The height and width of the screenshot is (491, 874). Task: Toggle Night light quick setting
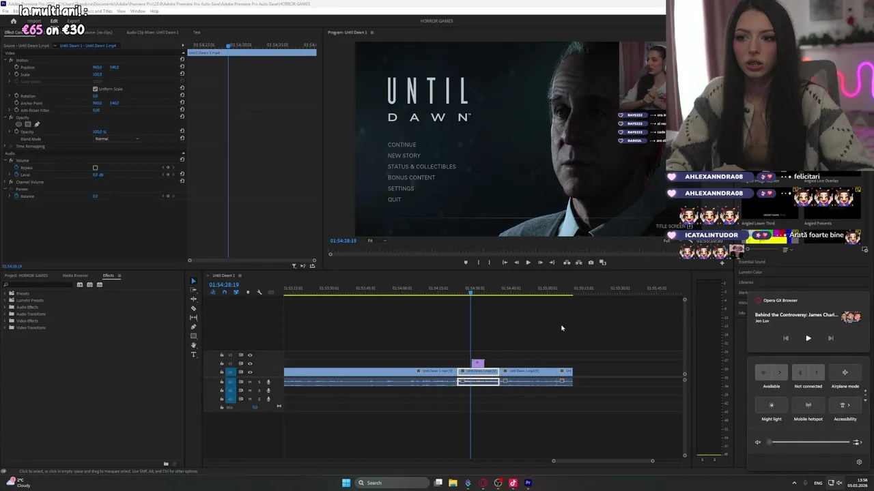pyautogui.click(x=772, y=405)
